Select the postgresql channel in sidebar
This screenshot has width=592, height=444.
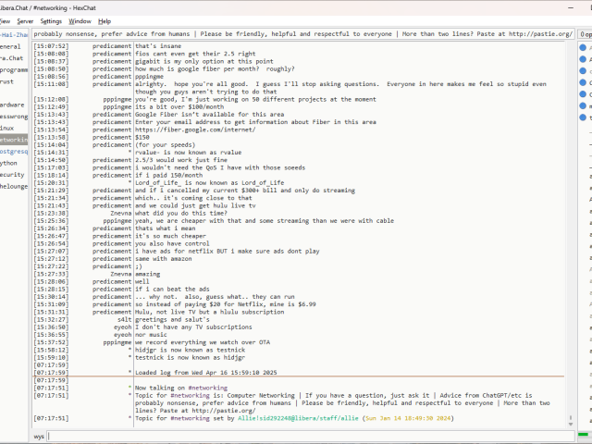coord(13,150)
